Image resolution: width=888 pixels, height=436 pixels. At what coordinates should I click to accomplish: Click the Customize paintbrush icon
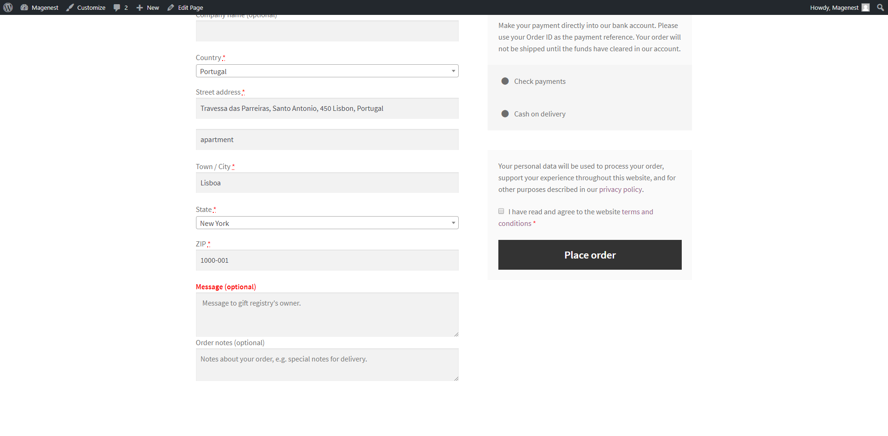click(x=70, y=7)
